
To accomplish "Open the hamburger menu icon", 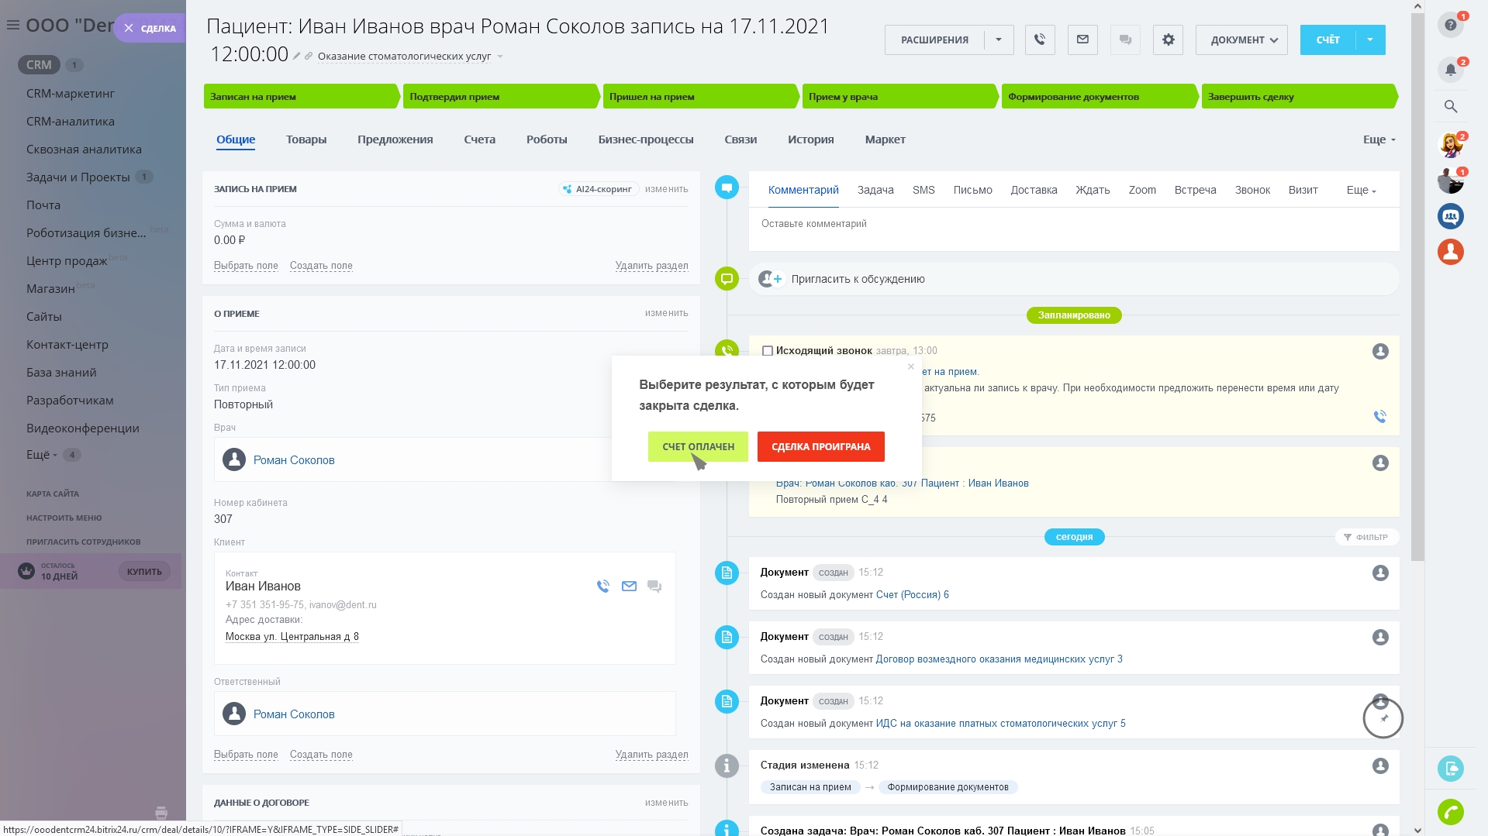I will pos(12,26).
